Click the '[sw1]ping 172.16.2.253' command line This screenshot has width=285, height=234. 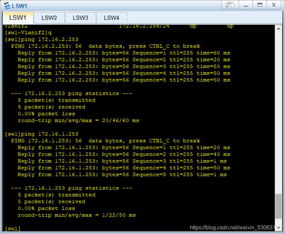[41, 39]
